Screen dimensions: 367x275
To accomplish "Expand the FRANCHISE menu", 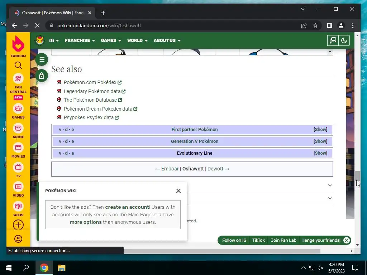I will (80, 40).
